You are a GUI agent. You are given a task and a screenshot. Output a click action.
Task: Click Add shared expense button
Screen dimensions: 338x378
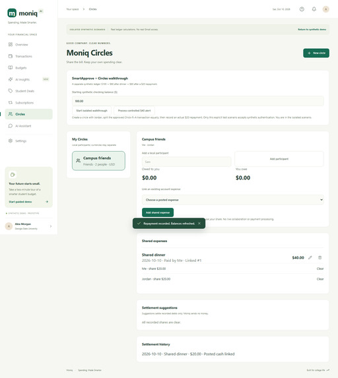point(158,212)
